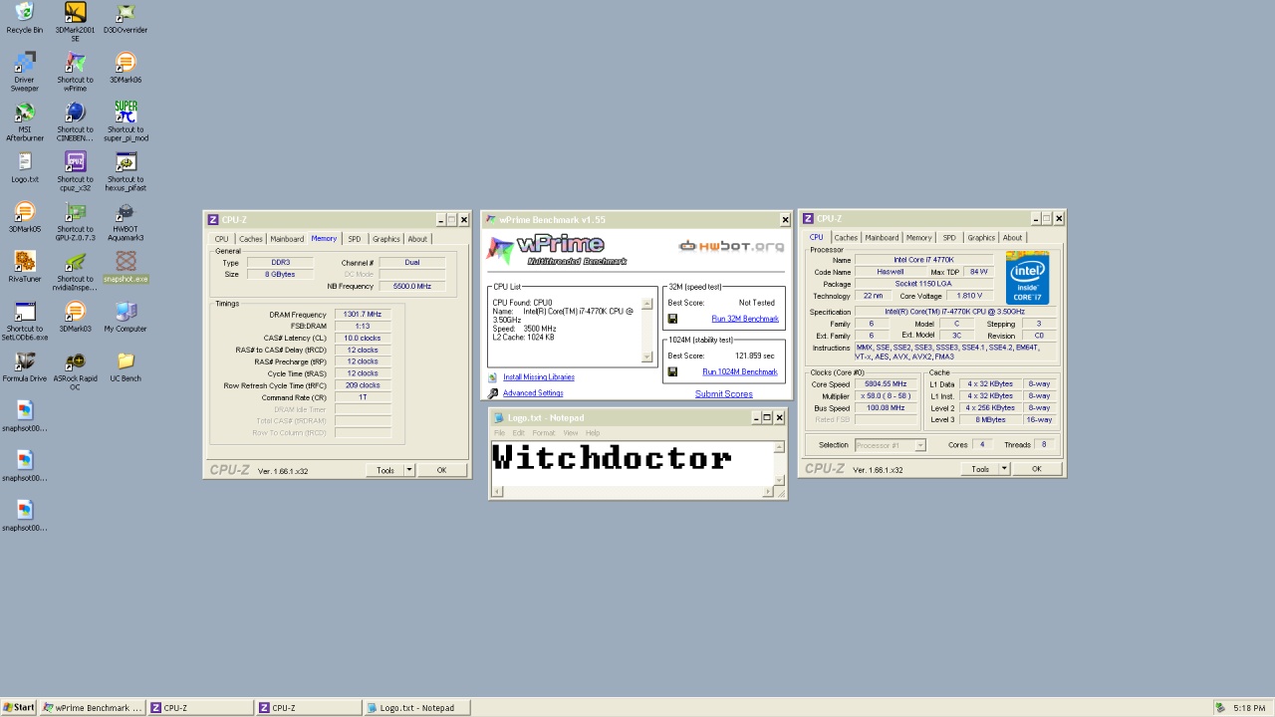Click the down arrow of the CPU List scrollbar

[647, 357]
